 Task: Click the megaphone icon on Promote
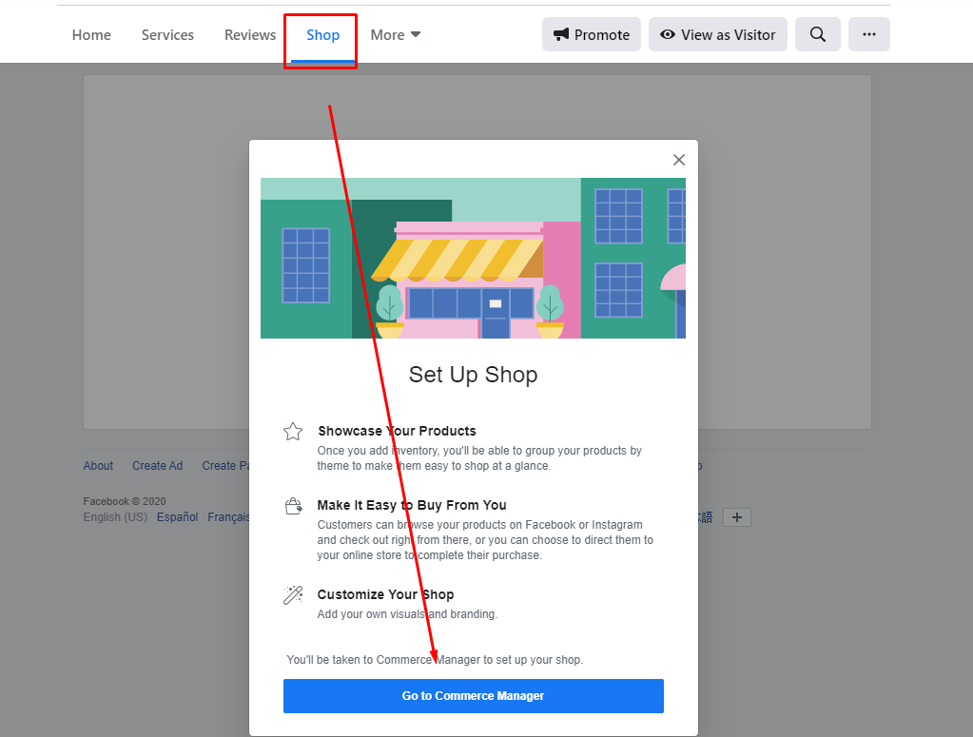560,34
